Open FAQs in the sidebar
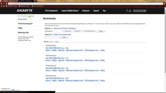The height and width of the screenshot is (93, 166). 20,28
